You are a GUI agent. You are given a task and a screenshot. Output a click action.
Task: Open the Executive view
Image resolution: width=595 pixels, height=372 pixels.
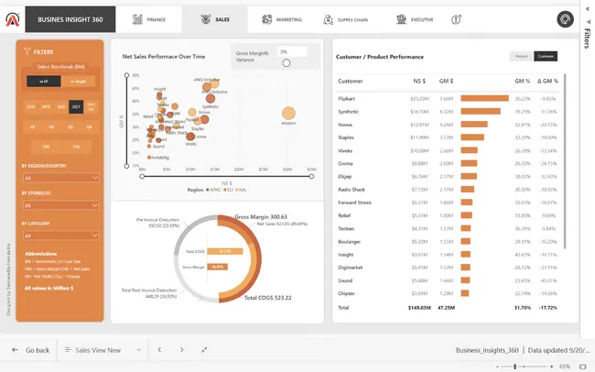415,18
